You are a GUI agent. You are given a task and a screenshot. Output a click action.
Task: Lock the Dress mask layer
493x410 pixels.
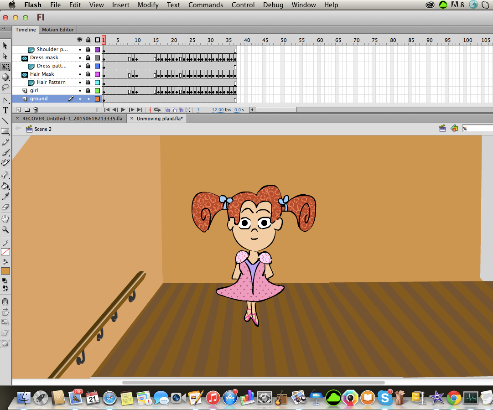[x=88, y=58]
